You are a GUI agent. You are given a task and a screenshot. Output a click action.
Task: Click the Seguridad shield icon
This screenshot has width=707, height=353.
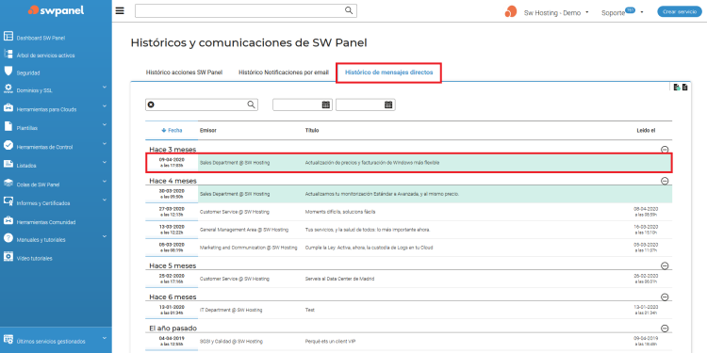[x=8, y=72]
